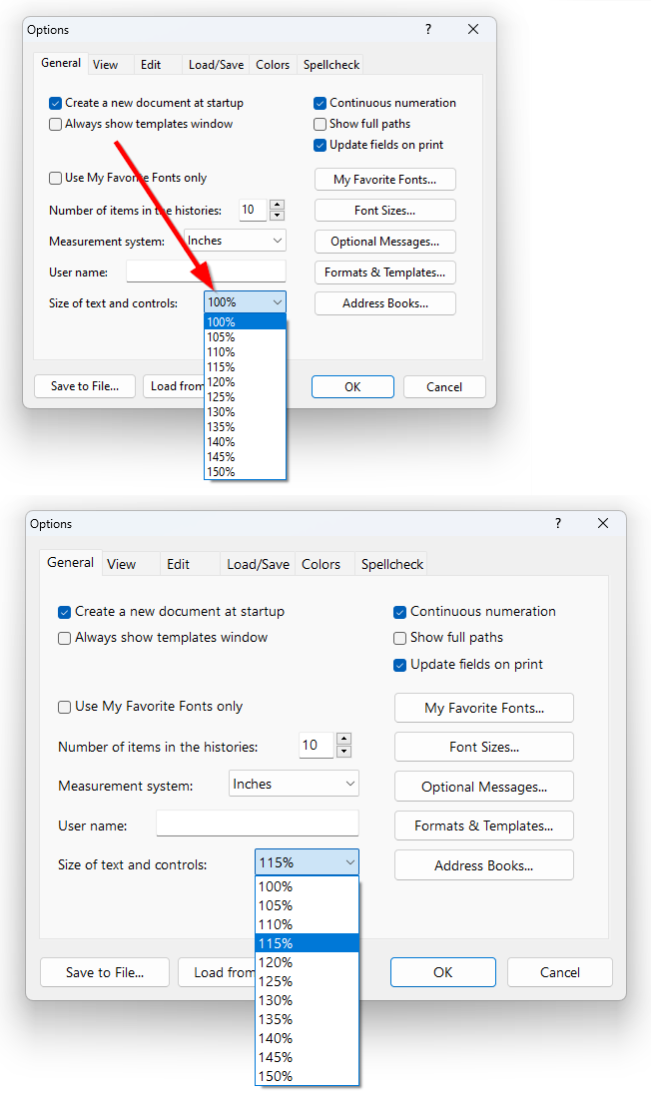Increase histories item count in the larger dialog
Viewport: 651px width, 1099px height.
click(x=344, y=739)
